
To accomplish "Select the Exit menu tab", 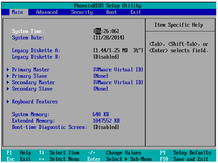I will coord(135,12).
